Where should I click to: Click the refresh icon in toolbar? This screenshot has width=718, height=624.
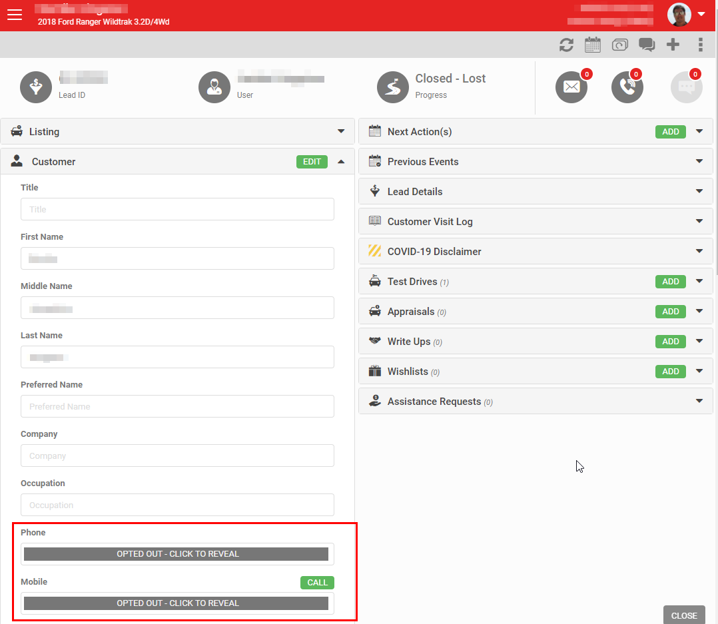click(x=566, y=45)
